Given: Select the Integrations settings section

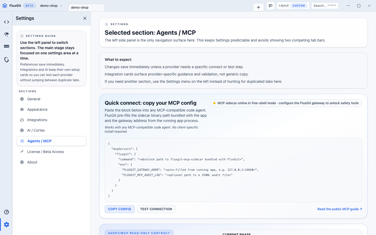Looking at the screenshot, I should coord(51,120).
